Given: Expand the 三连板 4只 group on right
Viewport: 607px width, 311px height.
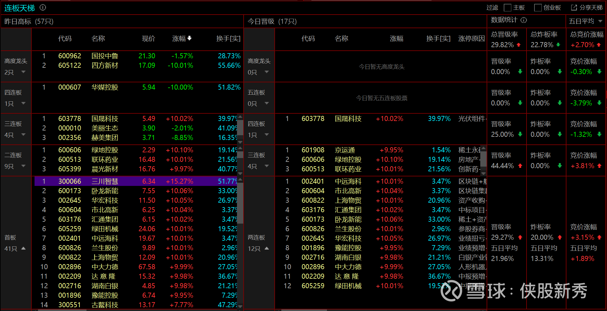Looking at the screenshot, I should (267, 166).
